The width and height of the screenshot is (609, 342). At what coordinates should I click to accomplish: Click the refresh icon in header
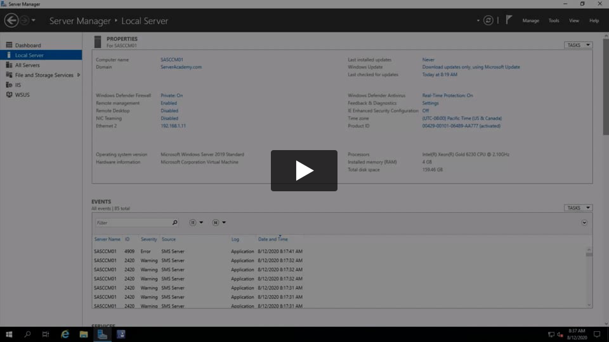pos(488,20)
